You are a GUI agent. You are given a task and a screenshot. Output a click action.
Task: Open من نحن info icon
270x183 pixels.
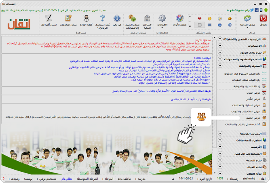pyautogui.click(x=117, y=18)
